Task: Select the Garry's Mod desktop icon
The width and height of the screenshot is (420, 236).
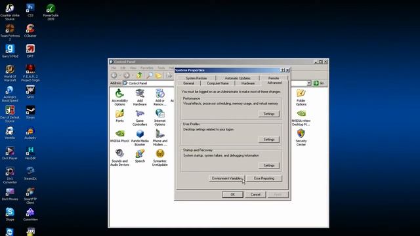Action: tap(10, 51)
